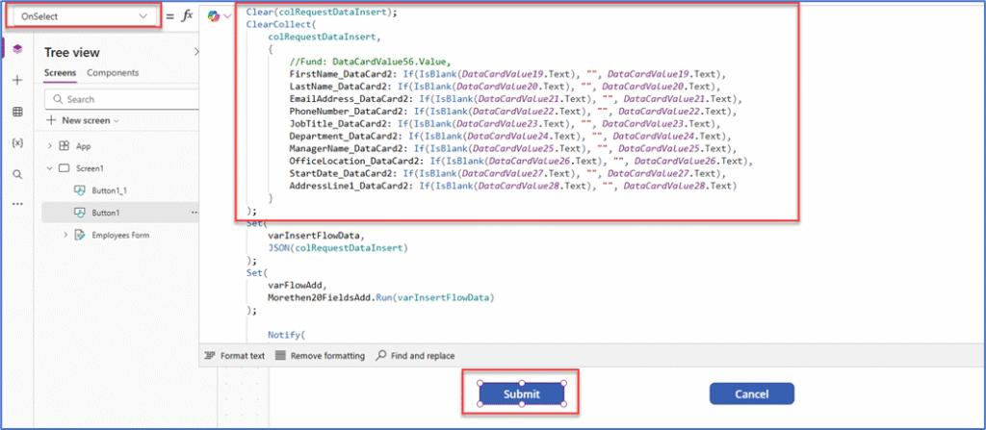Screen dimensions: 986x430
Task: Open the Variables {x} icon in sidebar
Action: (x=17, y=142)
